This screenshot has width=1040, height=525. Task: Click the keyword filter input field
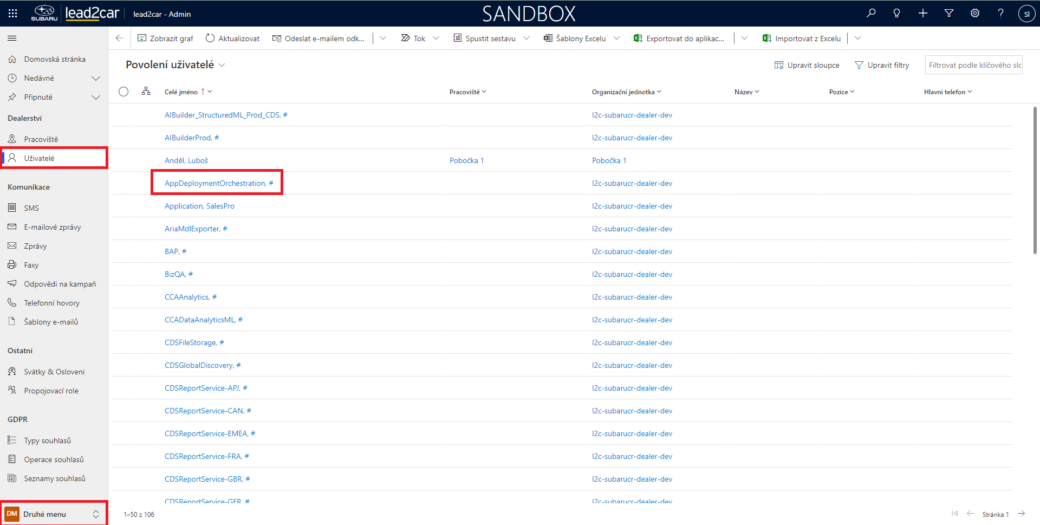tap(973, 65)
